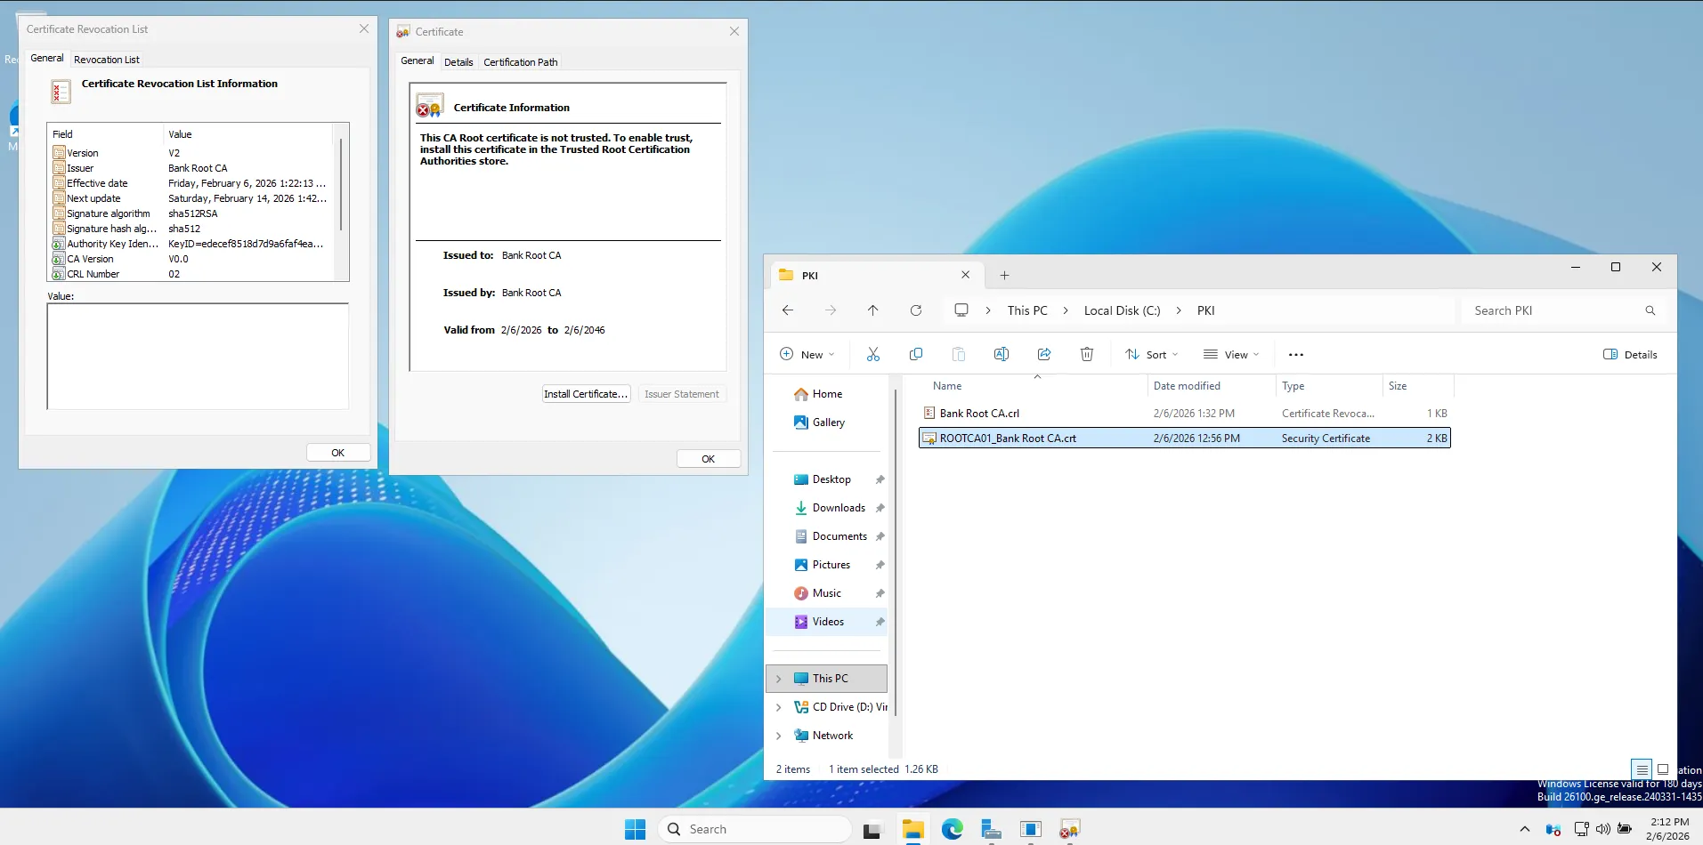Open the New dropdown in Explorer
1703x845 pixels.
pos(807,354)
